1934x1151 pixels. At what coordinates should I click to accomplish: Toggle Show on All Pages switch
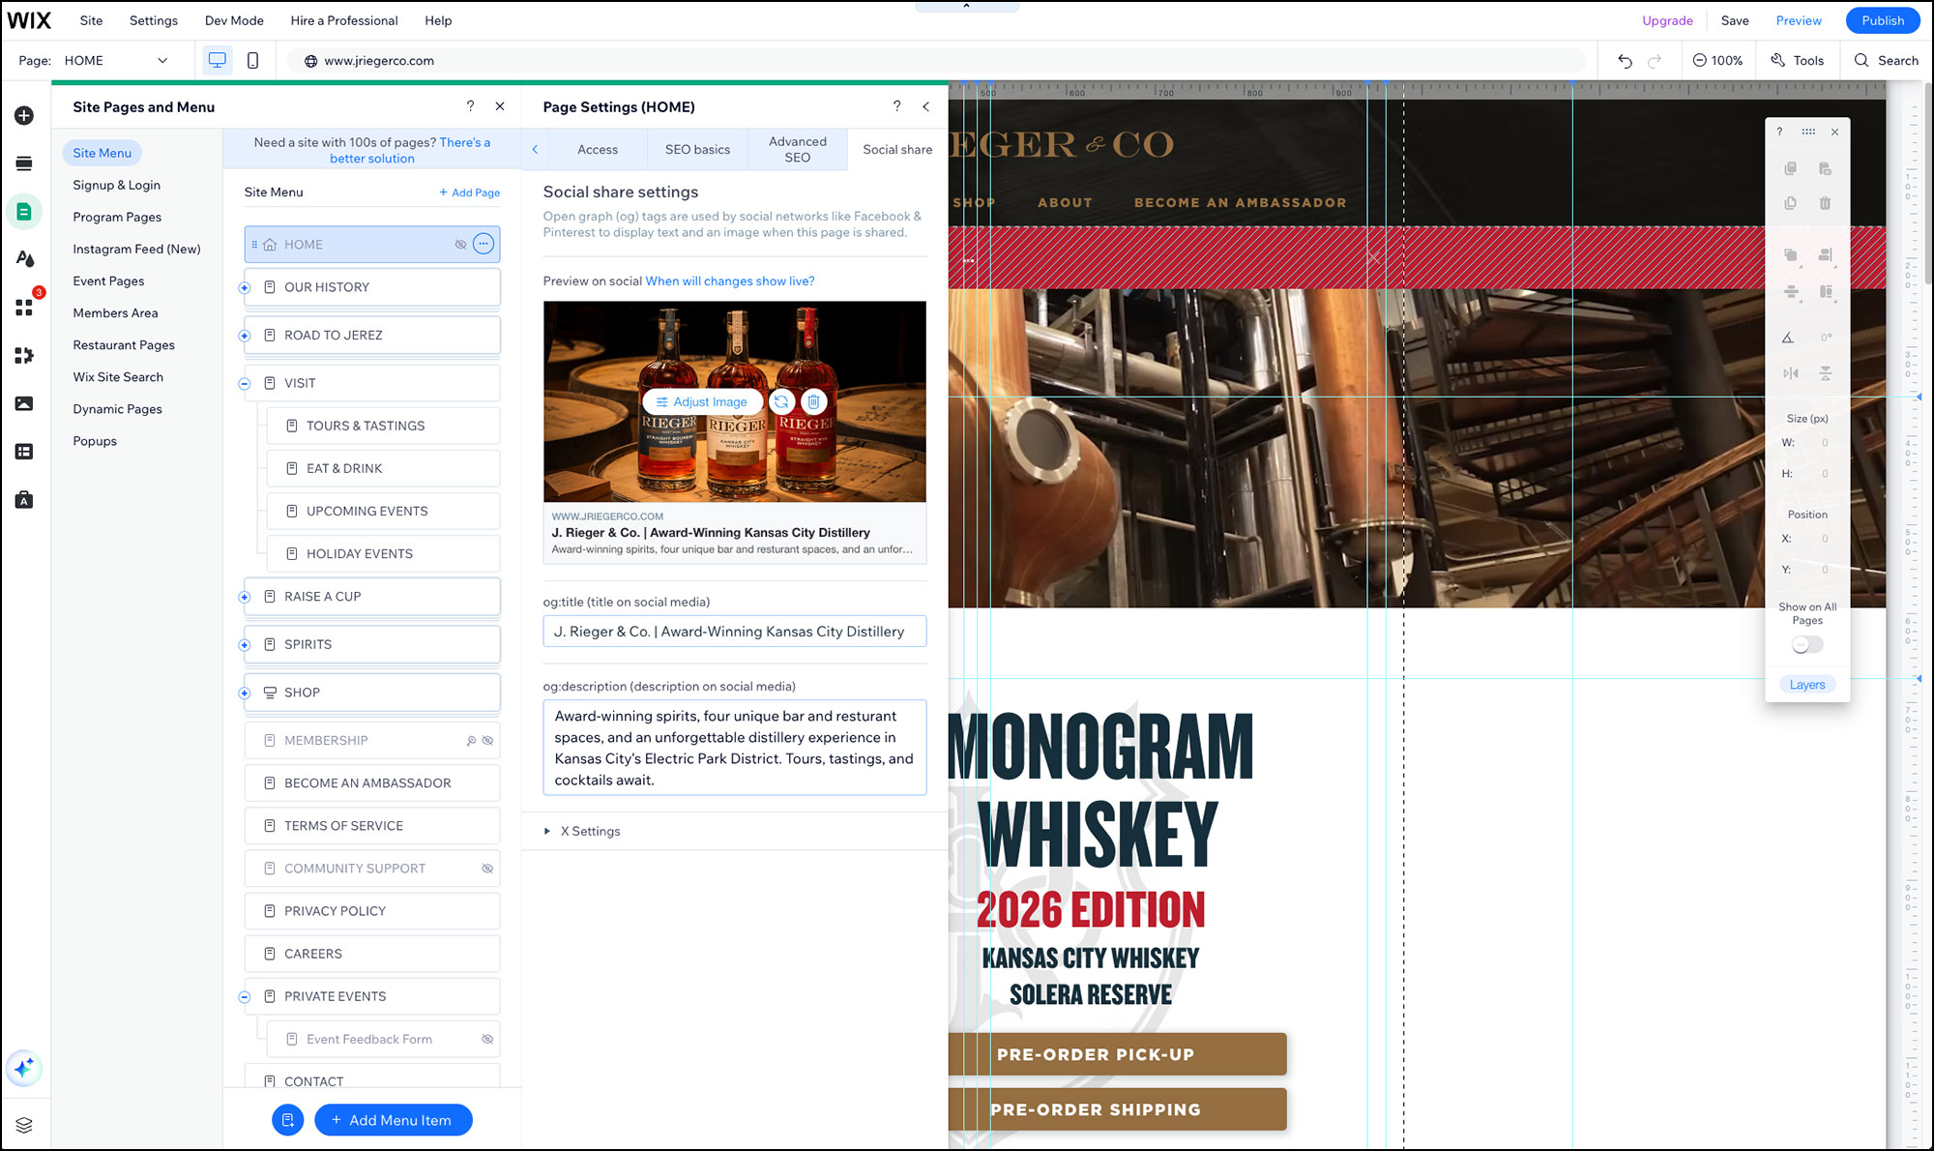(x=1806, y=645)
